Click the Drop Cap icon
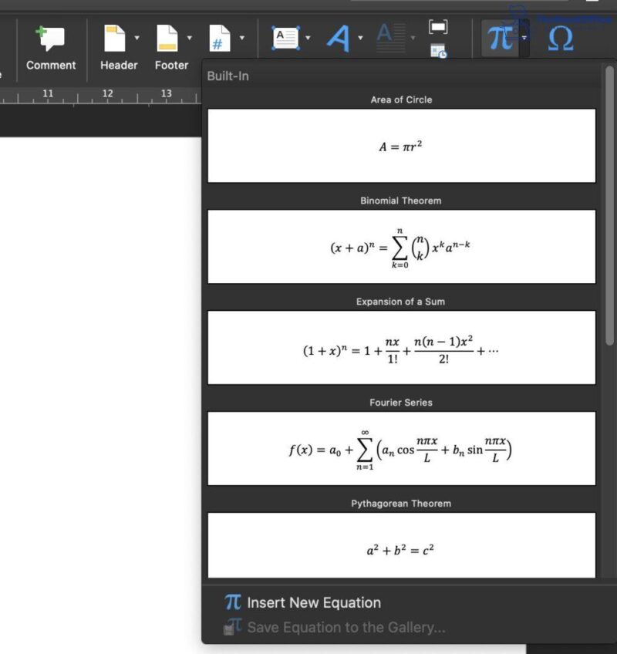This screenshot has height=654, width=617. 392,37
